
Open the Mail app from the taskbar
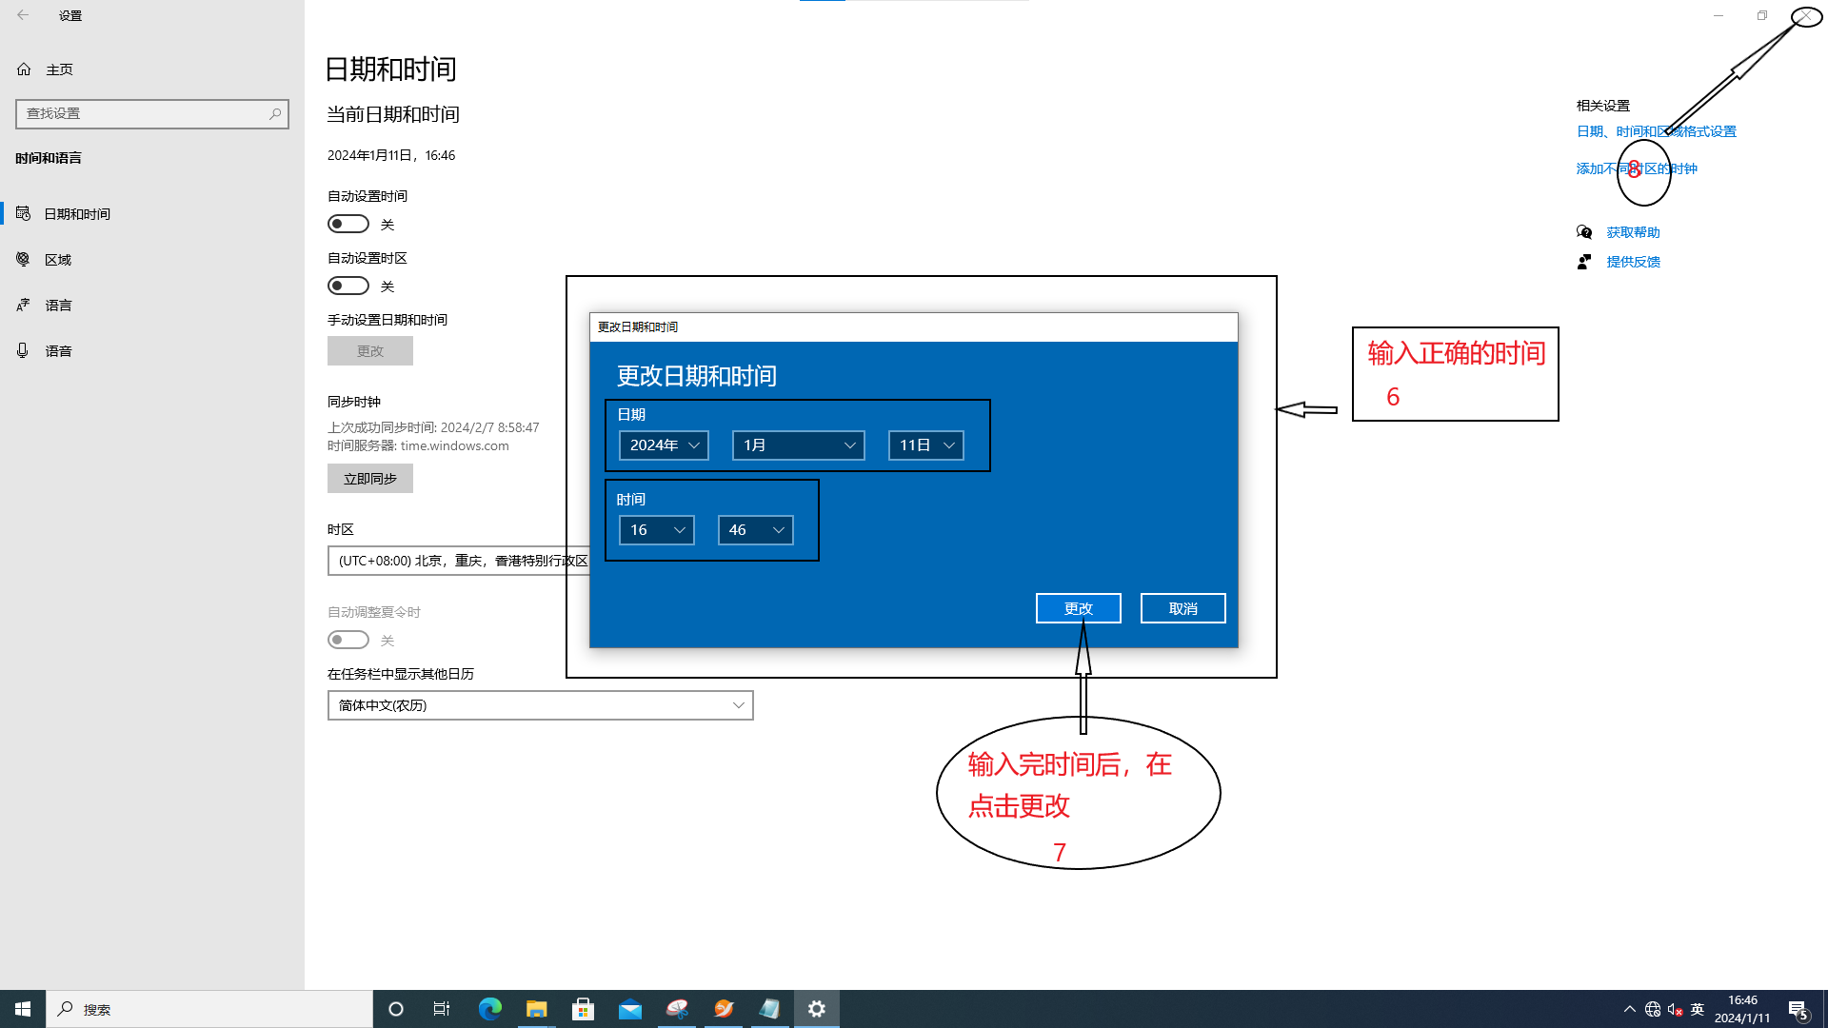[629, 1009]
